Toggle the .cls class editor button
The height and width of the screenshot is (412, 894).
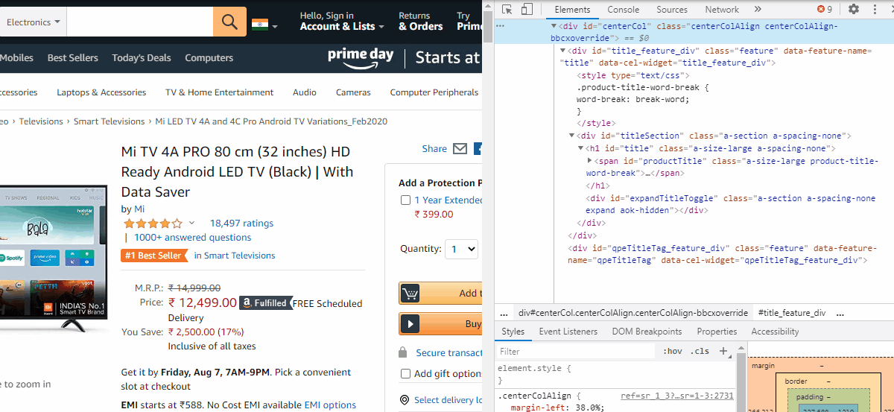click(700, 351)
